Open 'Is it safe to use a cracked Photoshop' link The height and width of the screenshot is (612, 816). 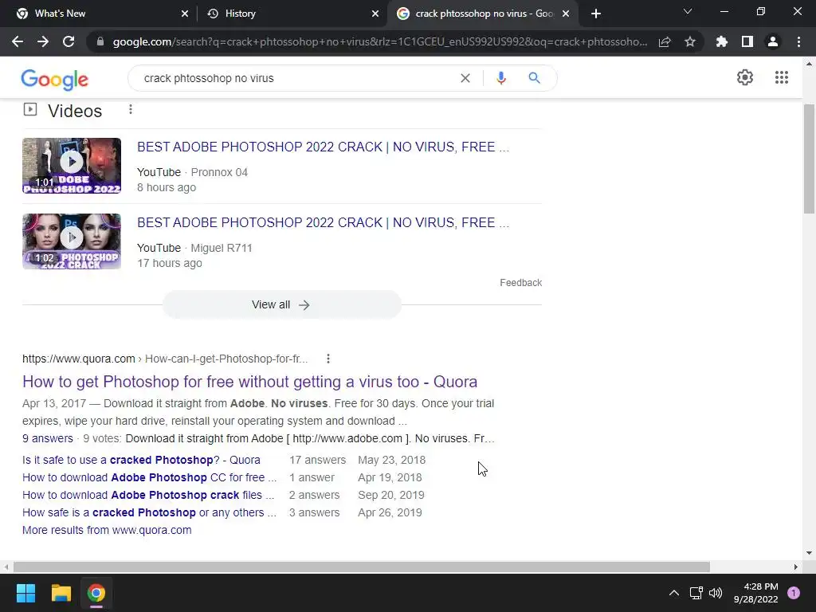pyautogui.click(x=141, y=460)
